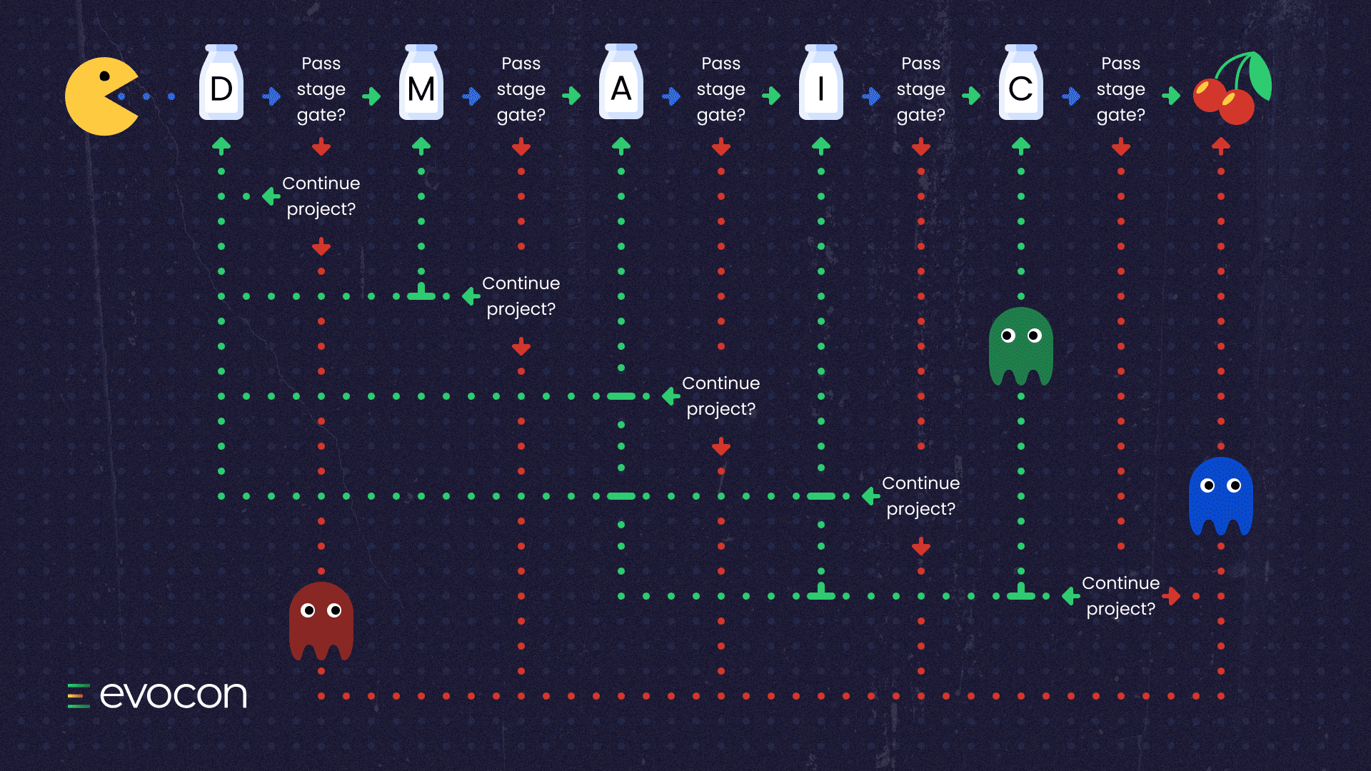Click green arrow pointing to C bottle
The width and height of the screenshot is (1371, 771).
(971, 96)
